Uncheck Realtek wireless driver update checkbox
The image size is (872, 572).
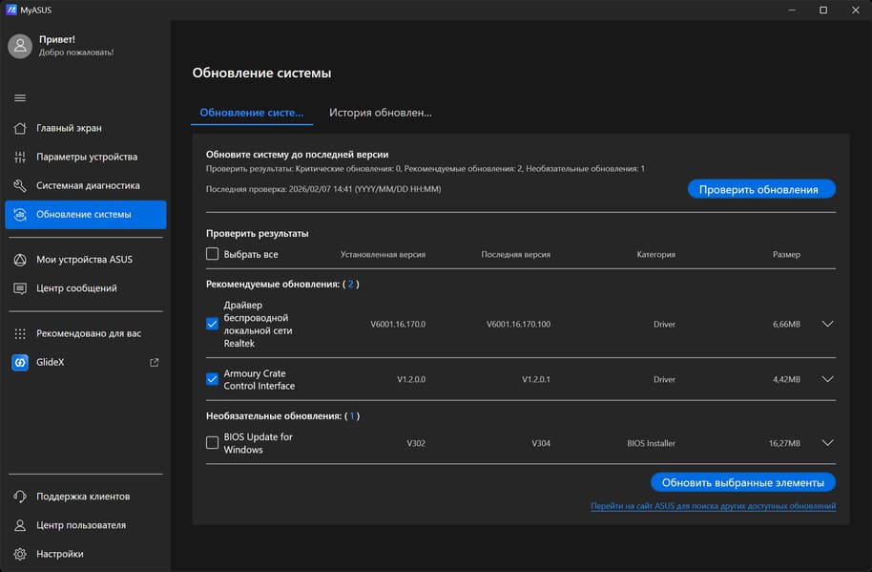pos(212,324)
